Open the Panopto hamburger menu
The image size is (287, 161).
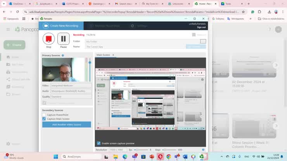pyautogui.click(x=8, y=29)
